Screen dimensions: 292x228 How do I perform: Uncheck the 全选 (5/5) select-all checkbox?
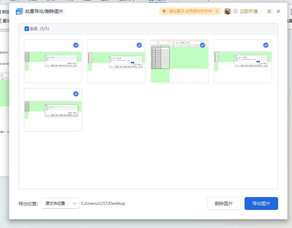(x=27, y=28)
